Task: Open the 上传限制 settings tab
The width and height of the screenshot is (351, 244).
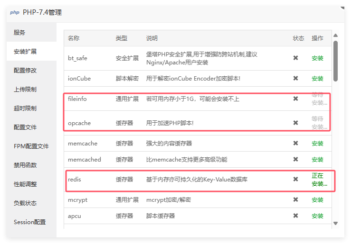Action: tap(25, 89)
